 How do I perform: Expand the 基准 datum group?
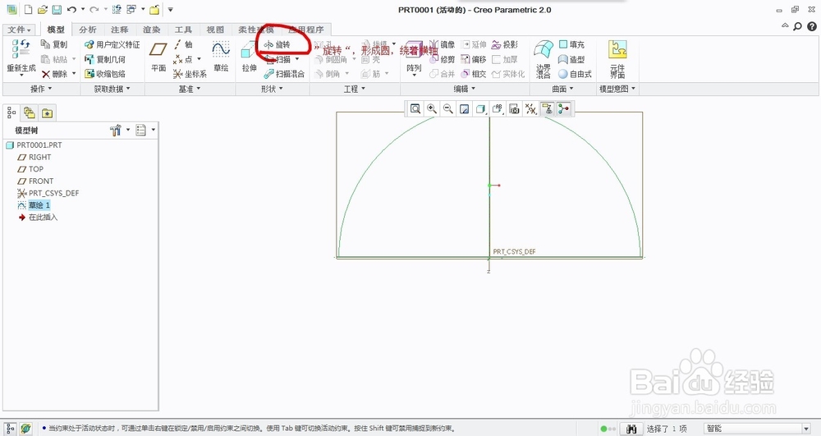point(189,89)
